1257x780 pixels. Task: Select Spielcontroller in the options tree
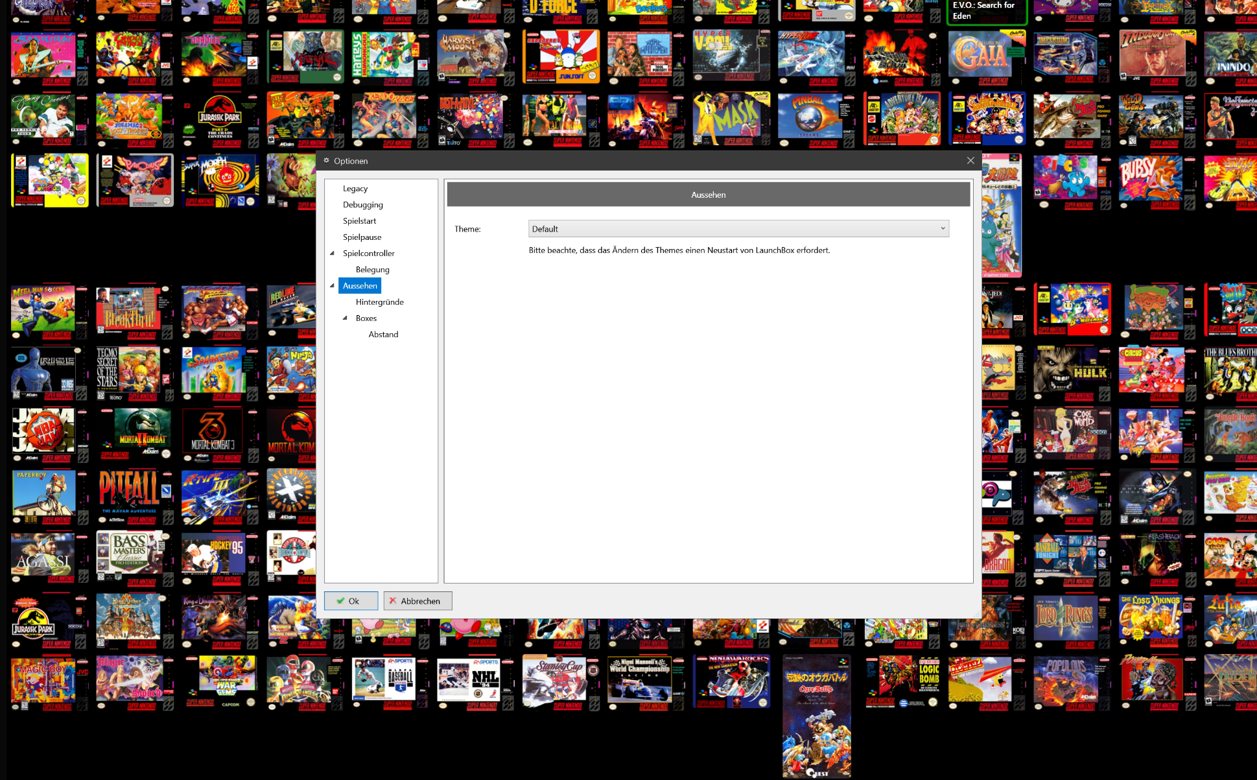coord(369,254)
